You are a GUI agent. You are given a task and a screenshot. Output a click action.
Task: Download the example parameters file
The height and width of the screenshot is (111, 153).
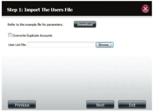(85, 24)
